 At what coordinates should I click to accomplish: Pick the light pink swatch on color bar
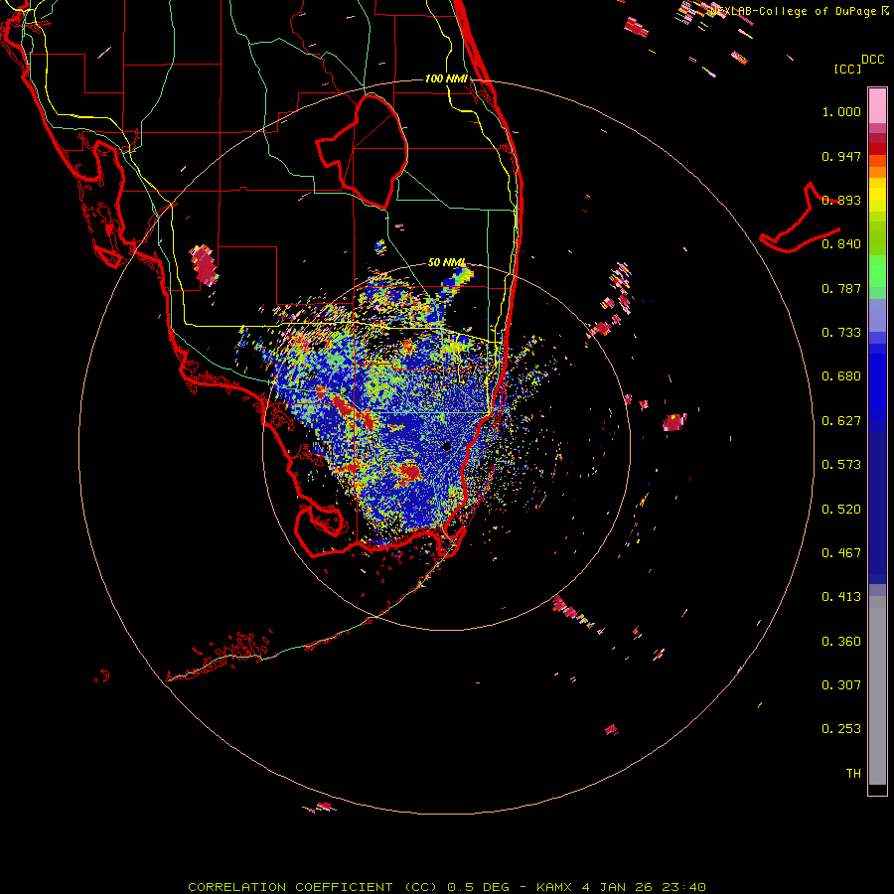877,105
